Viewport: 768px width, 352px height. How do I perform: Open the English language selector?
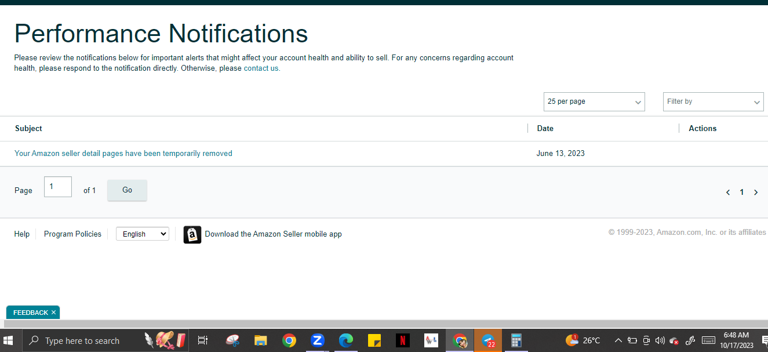(x=143, y=234)
